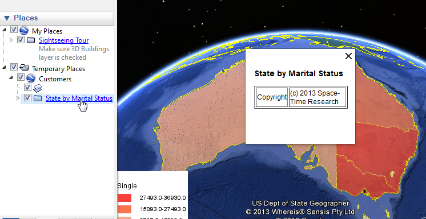The width and height of the screenshot is (426, 219).
Task: Expand the Sightseeing Tour tree node
Action: tap(11, 40)
